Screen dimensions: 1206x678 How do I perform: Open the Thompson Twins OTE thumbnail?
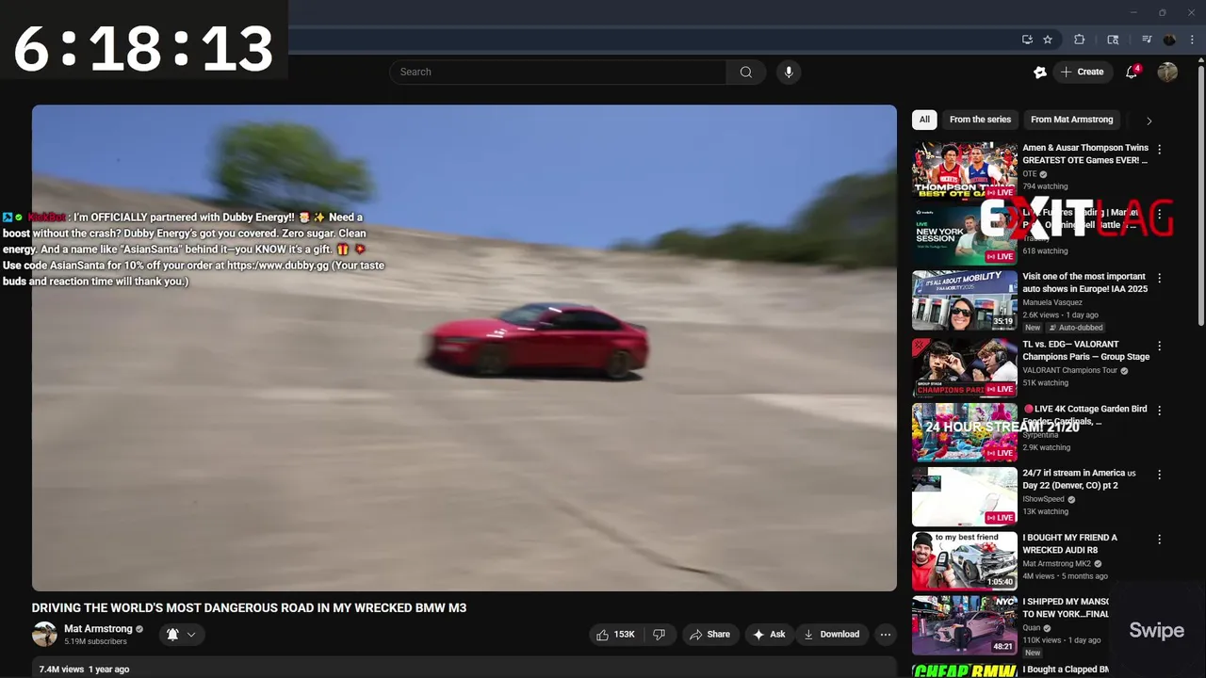pyautogui.click(x=965, y=170)
